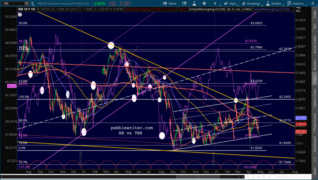Click the exclamation warning bubble on chart
318x180 pixels.
[x=20, y=15]
